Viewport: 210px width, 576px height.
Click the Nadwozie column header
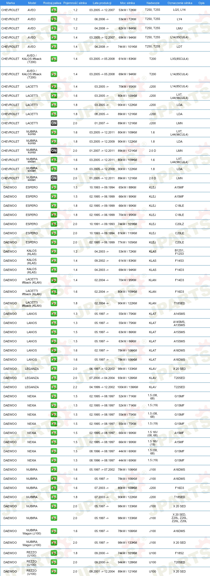153,3
